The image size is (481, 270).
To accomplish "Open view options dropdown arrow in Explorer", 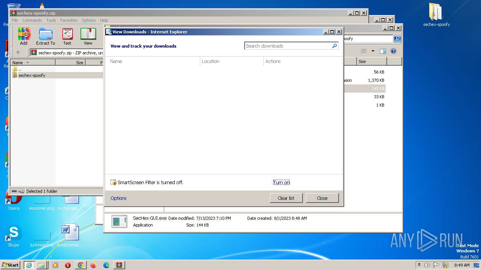I will pos(373,51).
